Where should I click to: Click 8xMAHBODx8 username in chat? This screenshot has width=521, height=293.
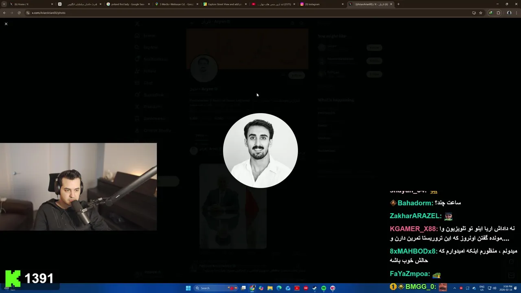tap(413, 251)
